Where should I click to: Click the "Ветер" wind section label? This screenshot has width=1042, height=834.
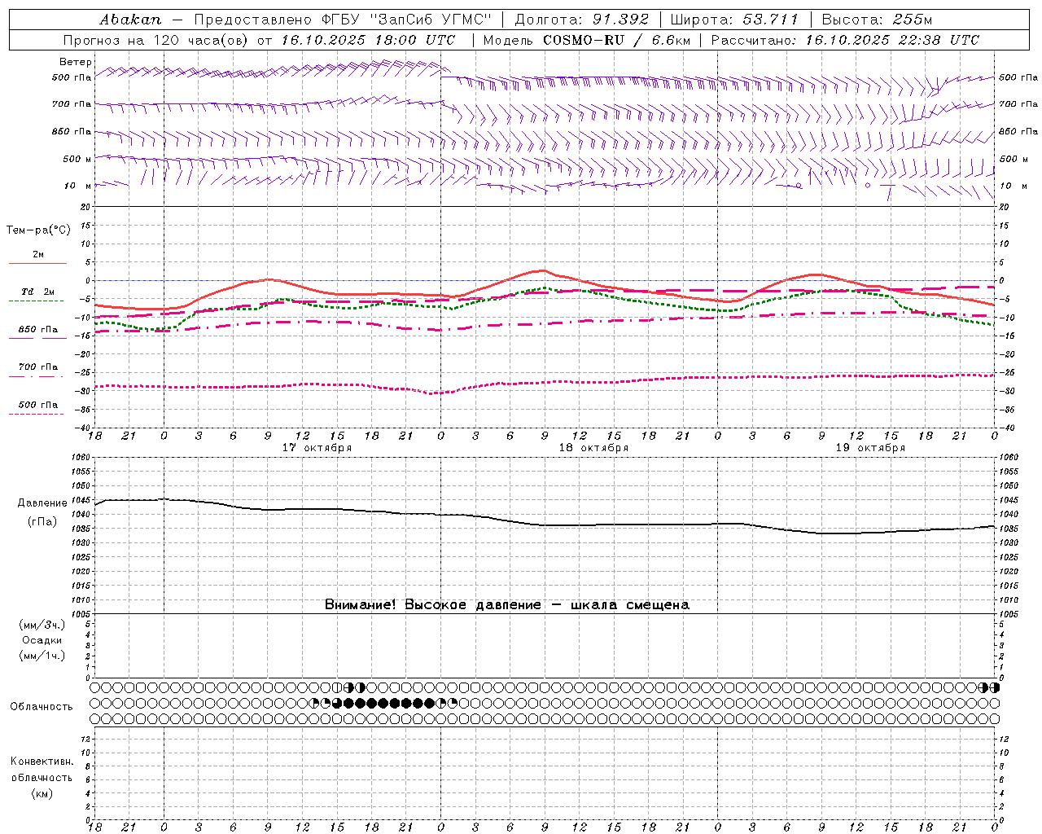click(x=76, y=62)
